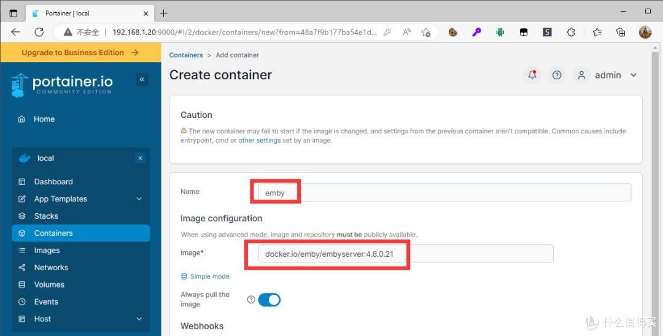
Task: Expand the App Templates chevron
Action: tap(139, 199)
